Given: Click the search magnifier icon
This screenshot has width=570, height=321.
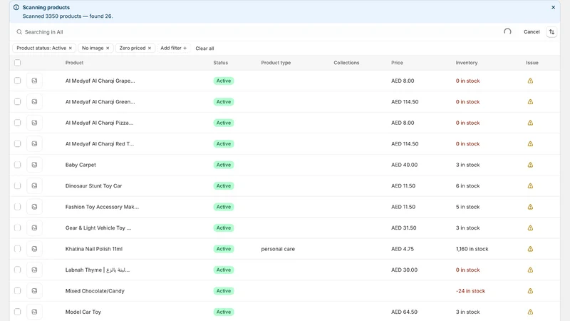Looking at the screenshot, I should (19, 32).
